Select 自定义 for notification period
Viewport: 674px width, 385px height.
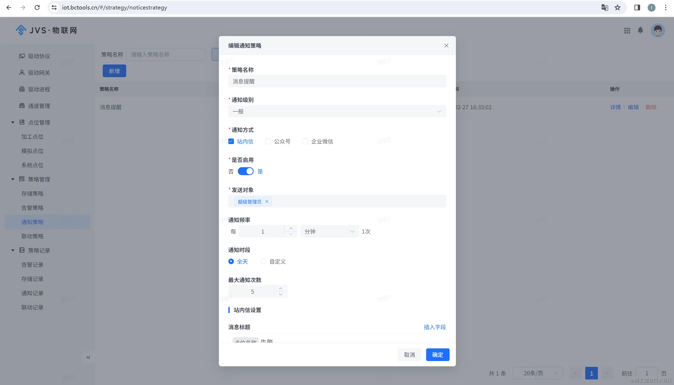tap(263, 261)
